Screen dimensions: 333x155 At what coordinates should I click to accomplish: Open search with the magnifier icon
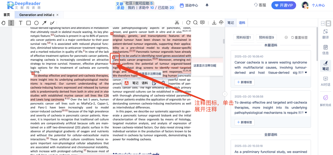tap(196, 23)
